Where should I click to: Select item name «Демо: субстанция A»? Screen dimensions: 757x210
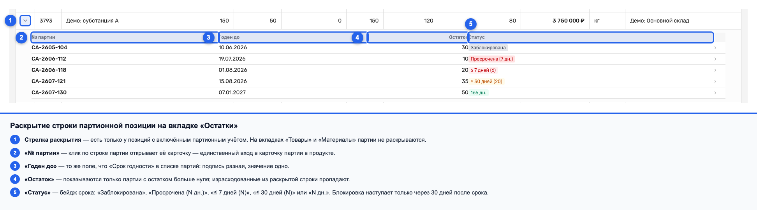(x=92, y=21)
